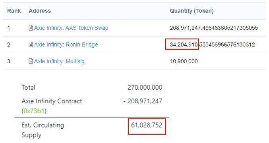Click rank number 3 in table
269x143 pixels.
(9, 61)
